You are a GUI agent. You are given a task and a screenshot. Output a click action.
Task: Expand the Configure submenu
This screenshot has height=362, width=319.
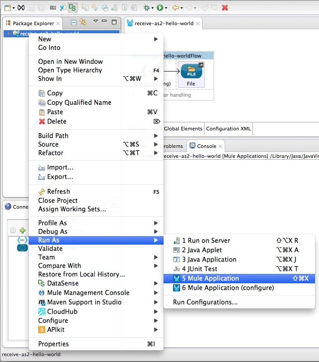(x=96, y=321)
